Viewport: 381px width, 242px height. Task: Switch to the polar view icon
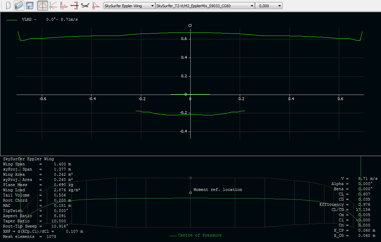(53, 6)
